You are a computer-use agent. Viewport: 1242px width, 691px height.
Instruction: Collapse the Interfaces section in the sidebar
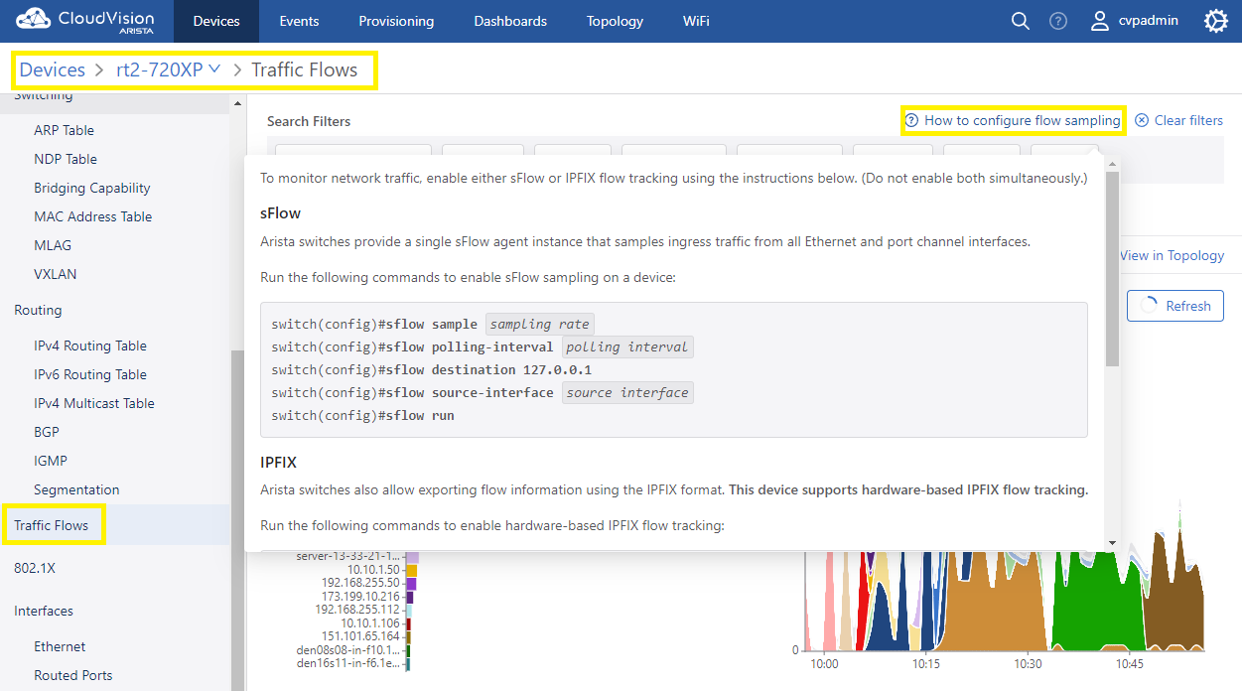click(x=44, y=611)
